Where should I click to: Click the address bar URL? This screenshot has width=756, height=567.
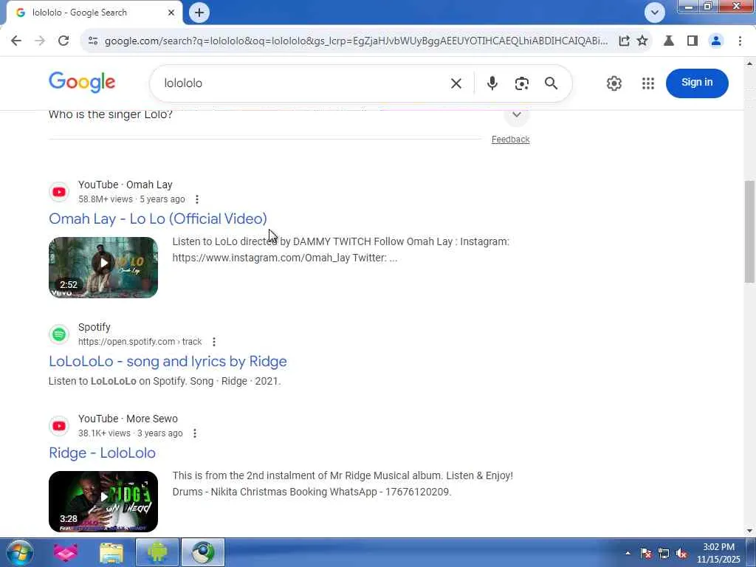click(356, 41)
